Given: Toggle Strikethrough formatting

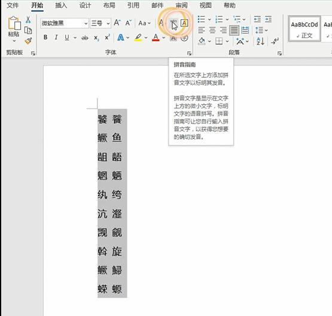Looking at the screenshot, I should click(85, 38).
